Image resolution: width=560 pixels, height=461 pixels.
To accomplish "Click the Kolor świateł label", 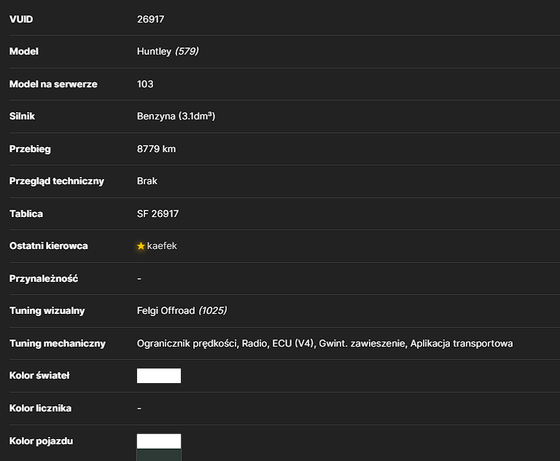I will 39,376.
